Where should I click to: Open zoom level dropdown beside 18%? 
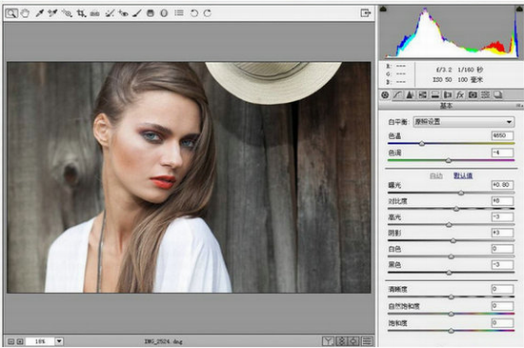(59, 341)
